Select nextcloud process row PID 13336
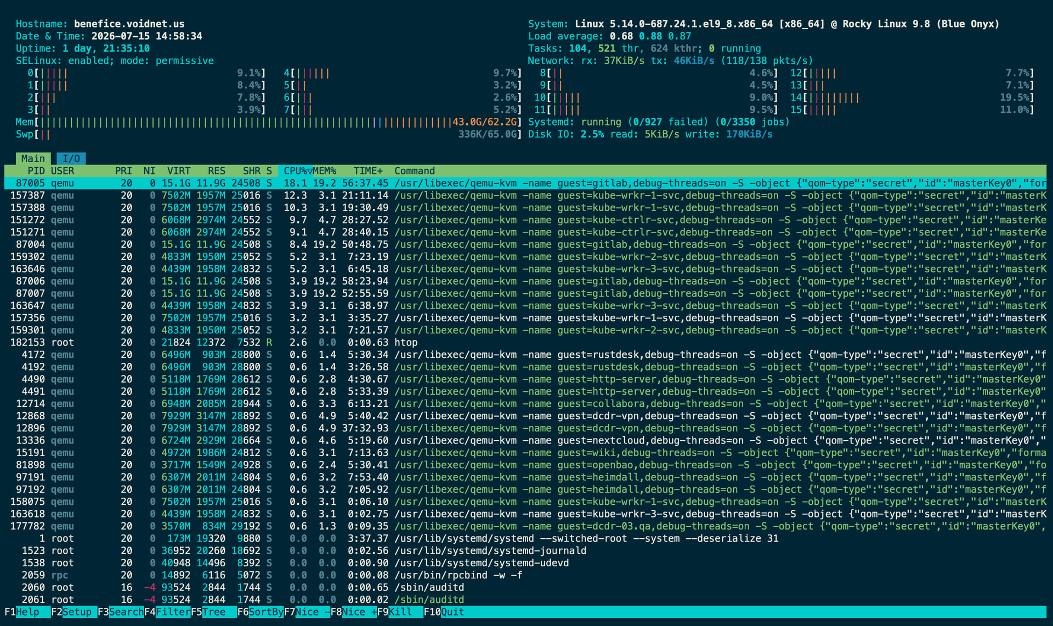This screenshot has width=1053, height=626. pyautogui.click(x=525, y=440)
